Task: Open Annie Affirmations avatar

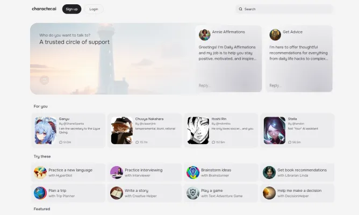Action: click(x=204, y=35)
